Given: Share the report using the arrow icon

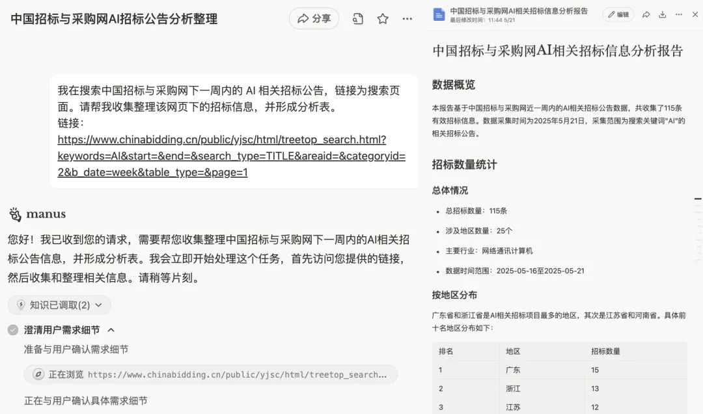Looking at the screenshot, I should pos(646,14).
